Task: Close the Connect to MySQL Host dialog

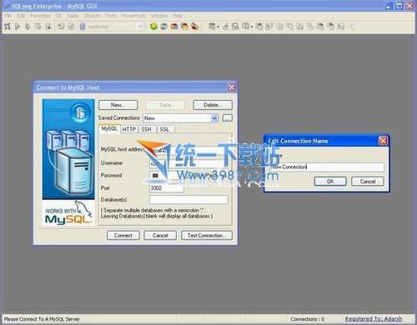Action: click(x=232, y=87)
